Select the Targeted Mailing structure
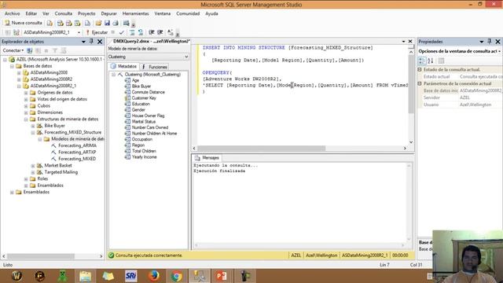 pyautogui.click(x=61, y=172)
